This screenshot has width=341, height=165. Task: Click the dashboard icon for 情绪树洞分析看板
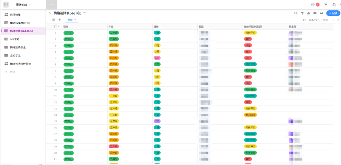pos(6,64)
